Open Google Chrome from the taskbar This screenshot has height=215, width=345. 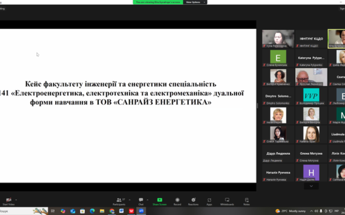click(x=112, y=211)
